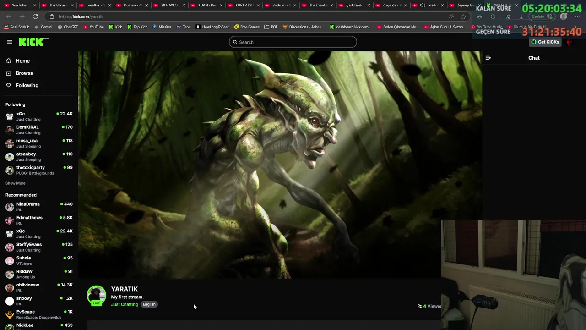
Task: Add page to favorites with star icon
Action: (463, 16)
